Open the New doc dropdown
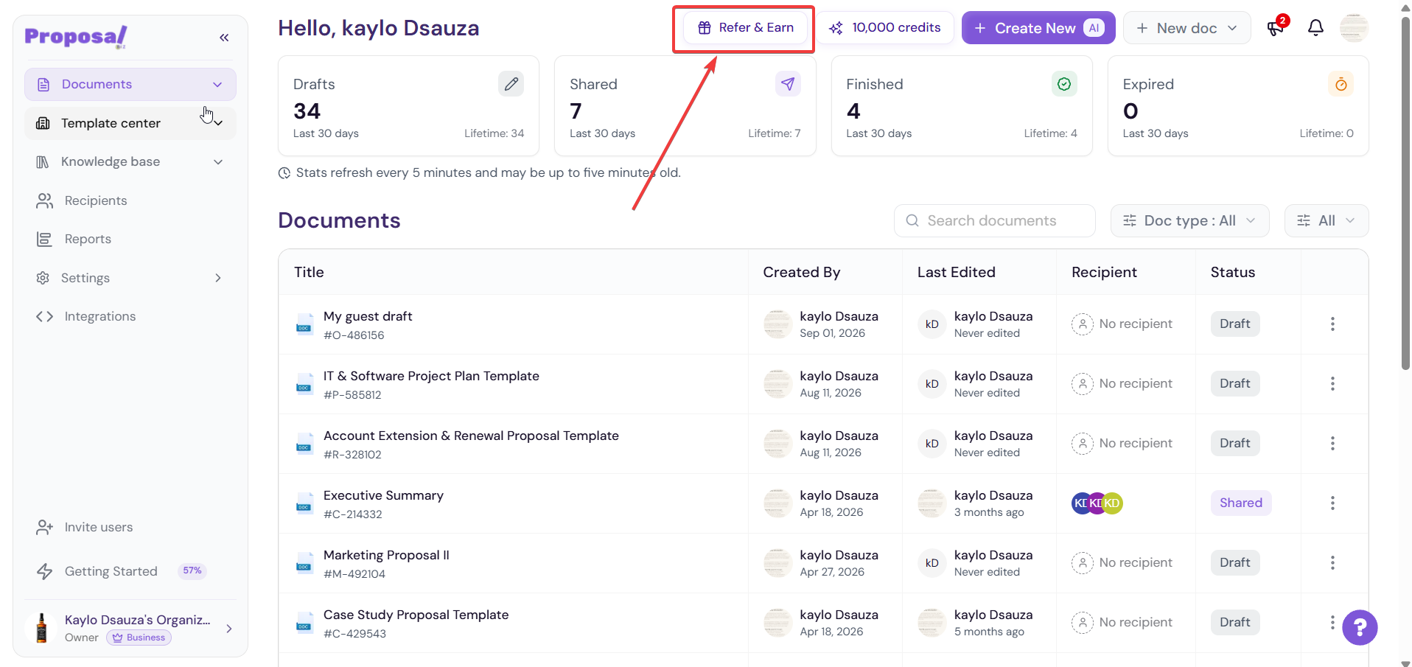Image resolution: width=1412 pixels, height=667 pixels. [x=1186, y=28]
